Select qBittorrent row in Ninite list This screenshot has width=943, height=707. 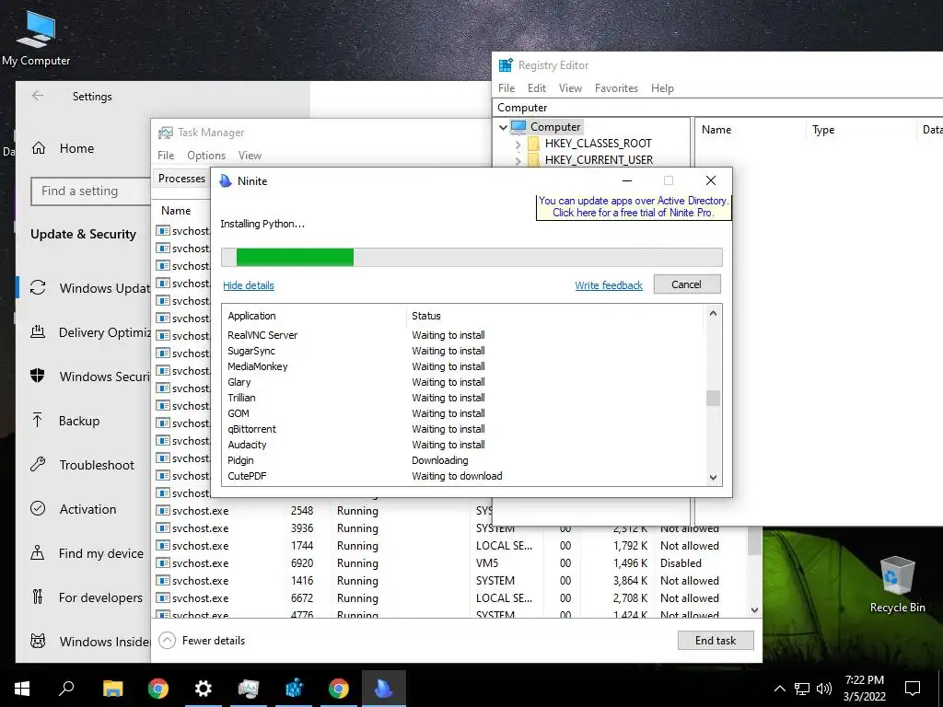click(x=462, y=429)
